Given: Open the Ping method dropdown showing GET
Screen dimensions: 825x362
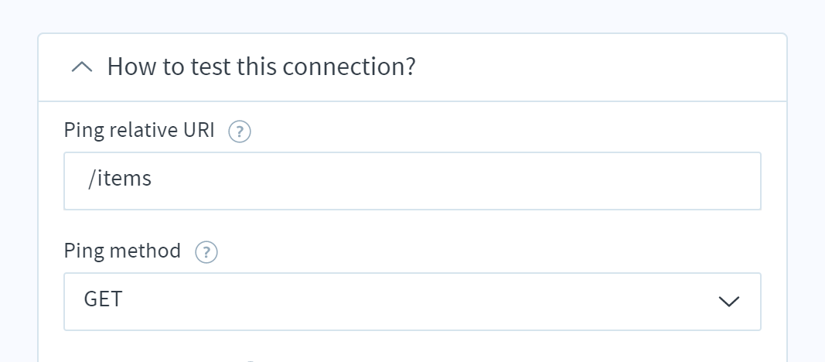Looking at the screenshot, I should [x=413, y=302].
